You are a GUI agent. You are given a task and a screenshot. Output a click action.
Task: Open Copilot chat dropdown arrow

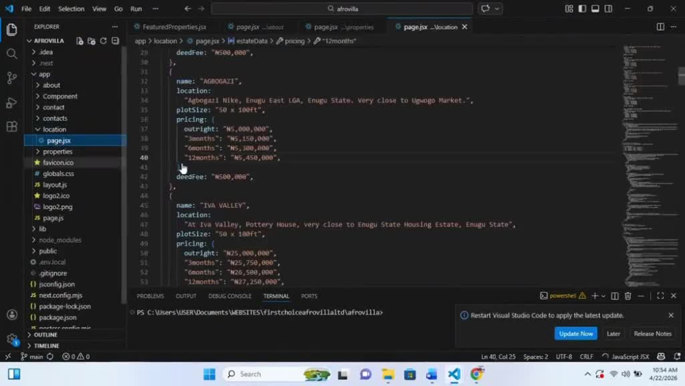pos(497,9)
